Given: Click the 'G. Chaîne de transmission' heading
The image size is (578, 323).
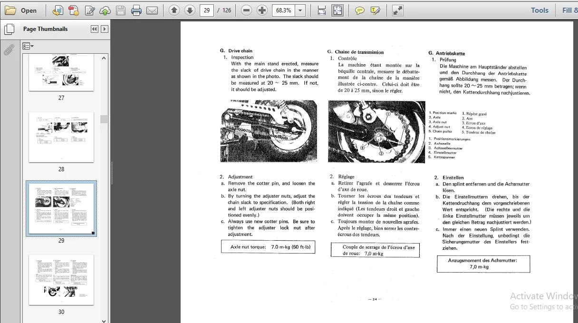Looking at the screenshot, I should pos(356,52).
